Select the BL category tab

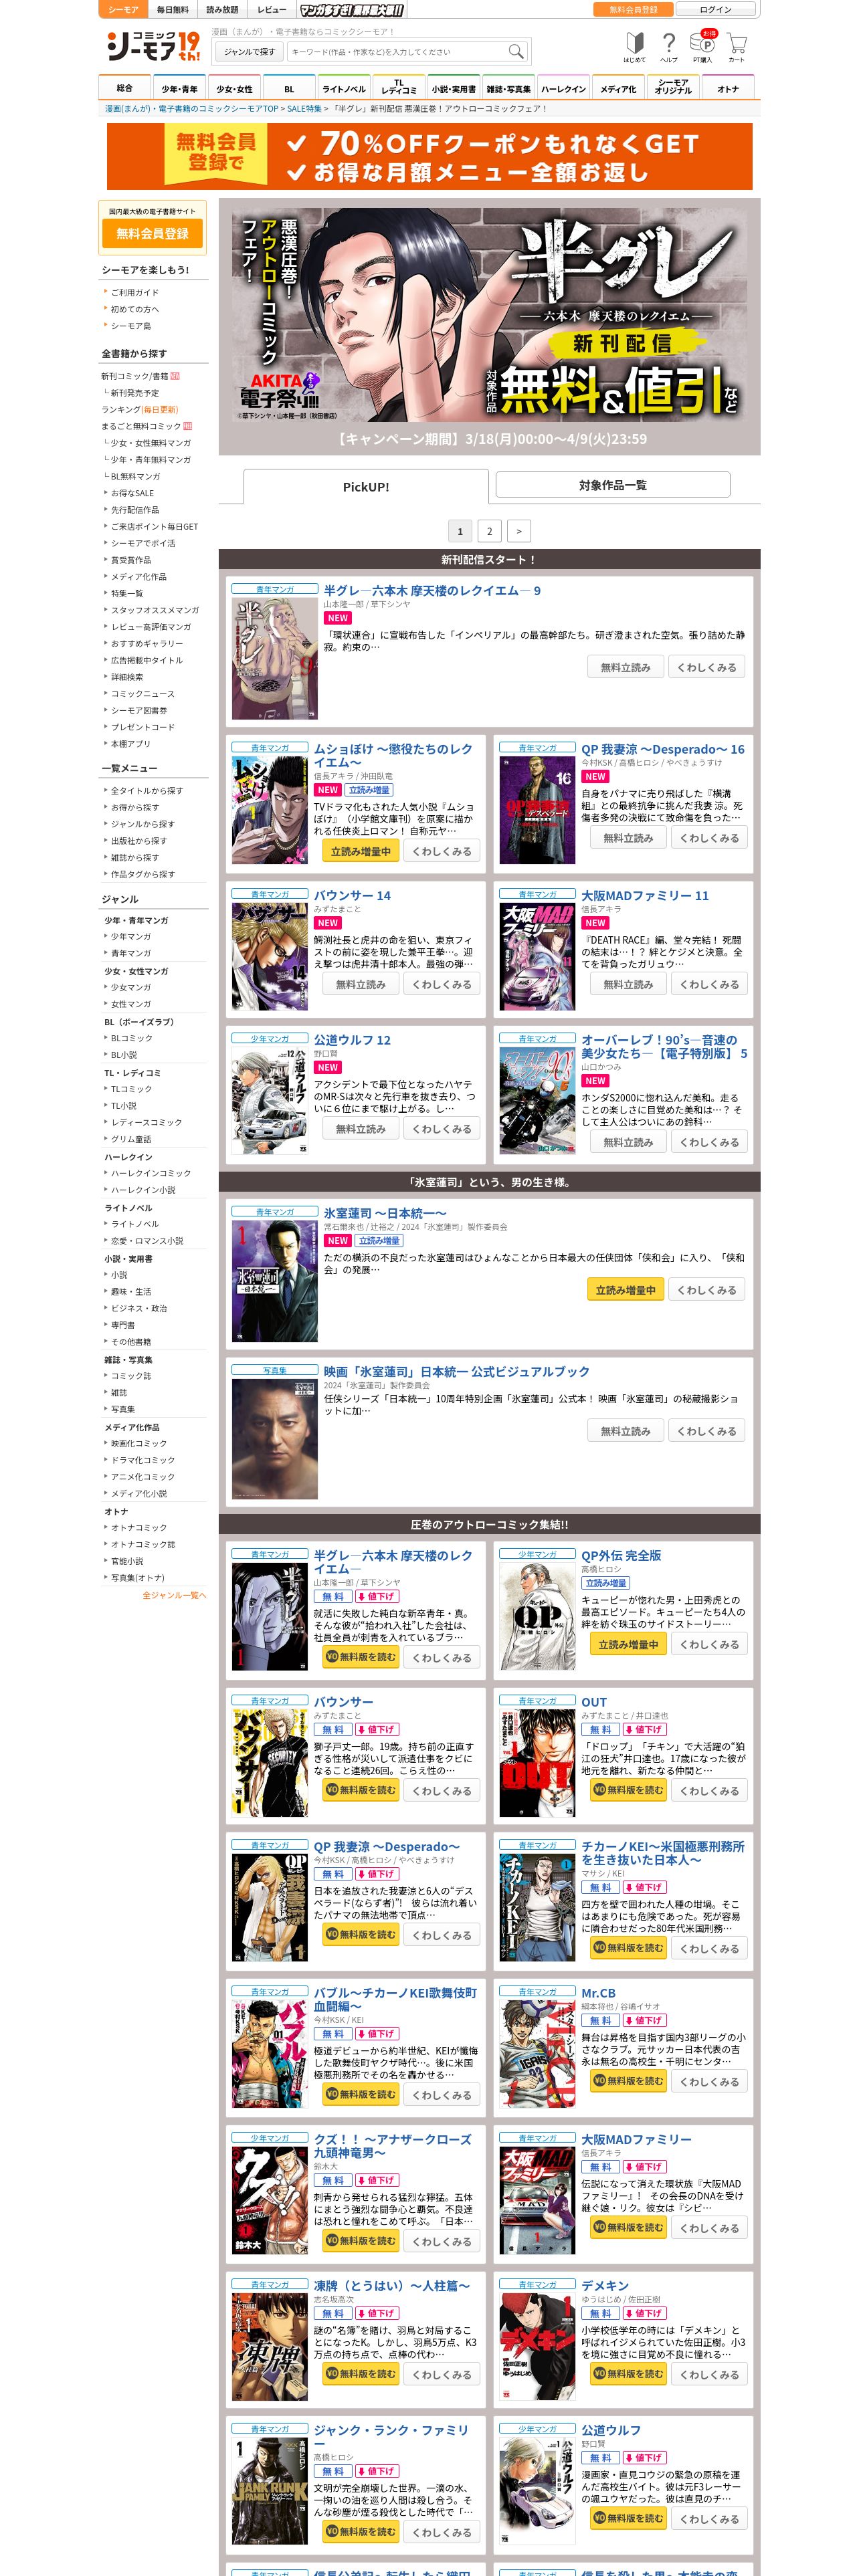pos(289,88)
